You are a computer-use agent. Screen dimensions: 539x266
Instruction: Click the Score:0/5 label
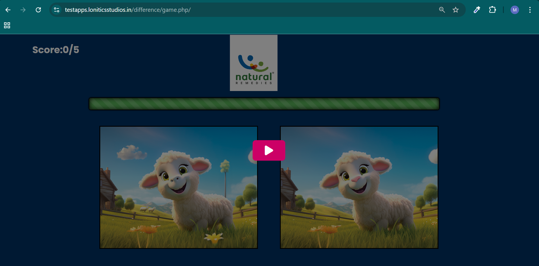[56, 50]
